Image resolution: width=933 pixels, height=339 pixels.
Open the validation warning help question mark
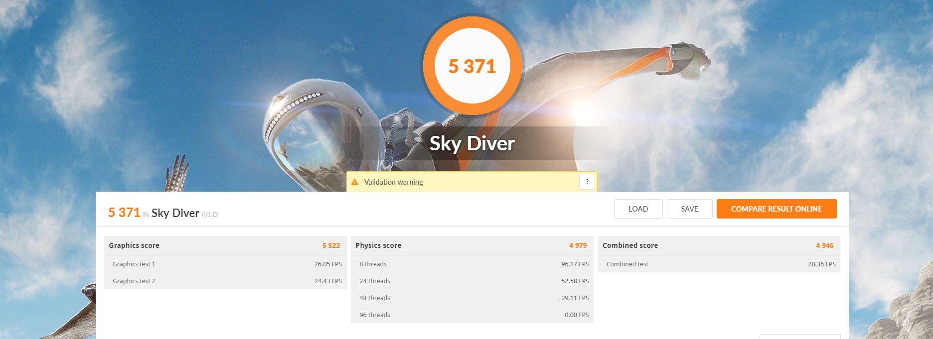coord(587,182)
